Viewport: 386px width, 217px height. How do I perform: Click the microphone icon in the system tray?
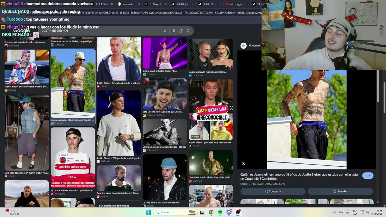pos(347,212)
